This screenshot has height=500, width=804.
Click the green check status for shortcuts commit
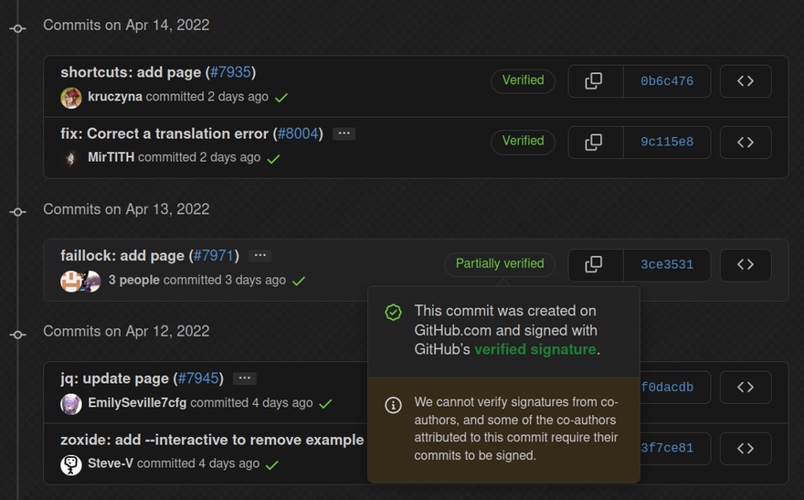[282, 97]
